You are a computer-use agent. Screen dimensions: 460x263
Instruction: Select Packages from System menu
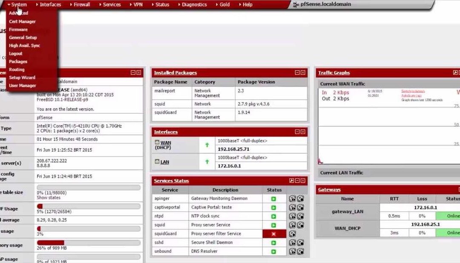pos(18,62)
